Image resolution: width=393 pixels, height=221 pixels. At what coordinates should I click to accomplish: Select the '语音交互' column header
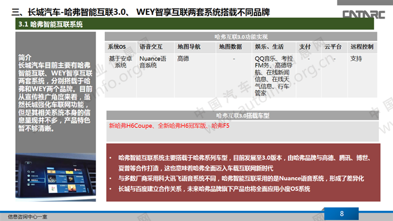[x=155, y=47]
